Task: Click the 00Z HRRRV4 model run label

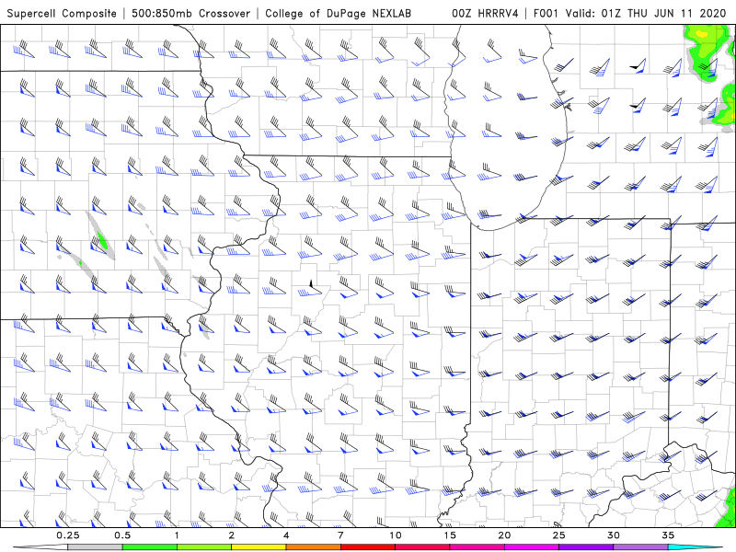Action: (x=485, y=13)
